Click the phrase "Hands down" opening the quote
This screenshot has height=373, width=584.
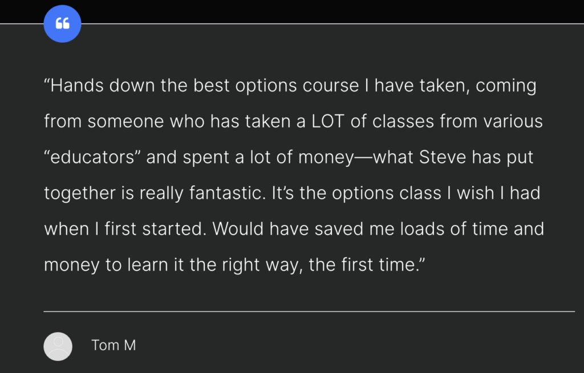99,85
